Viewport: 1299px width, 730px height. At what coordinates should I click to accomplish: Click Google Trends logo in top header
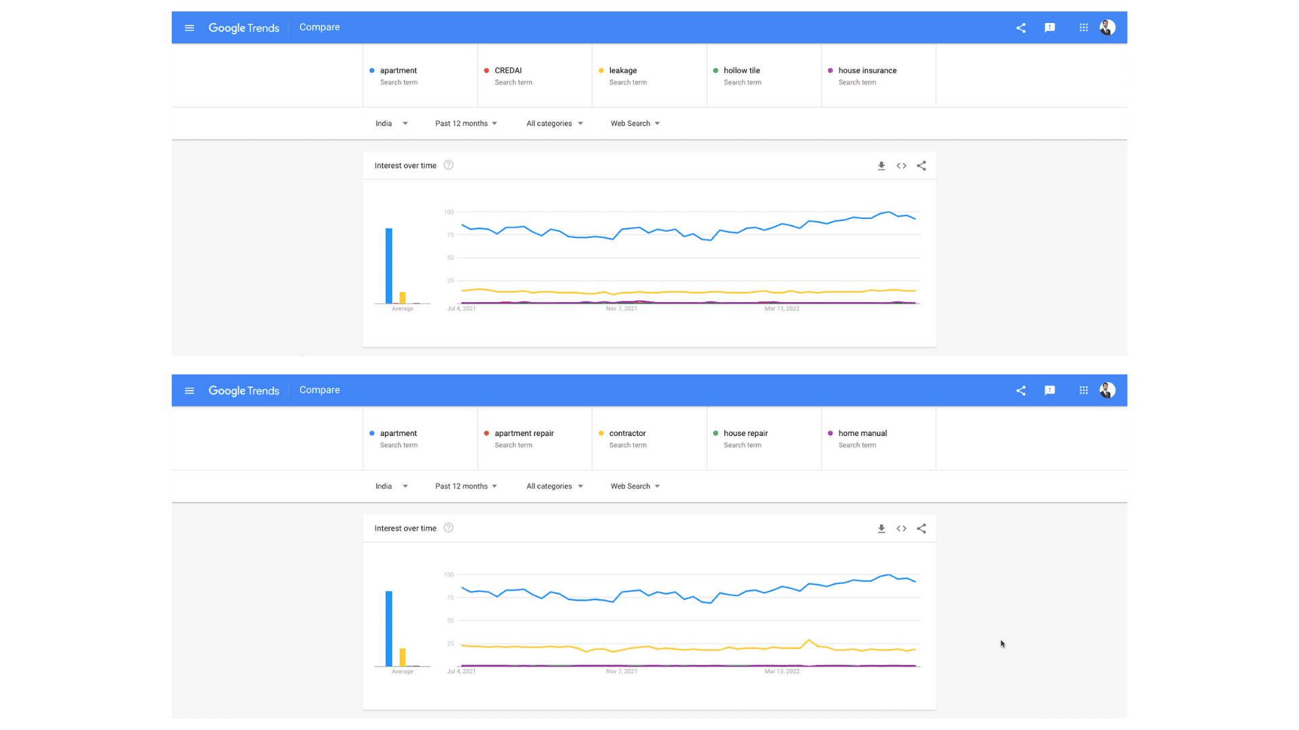(244, 28)
